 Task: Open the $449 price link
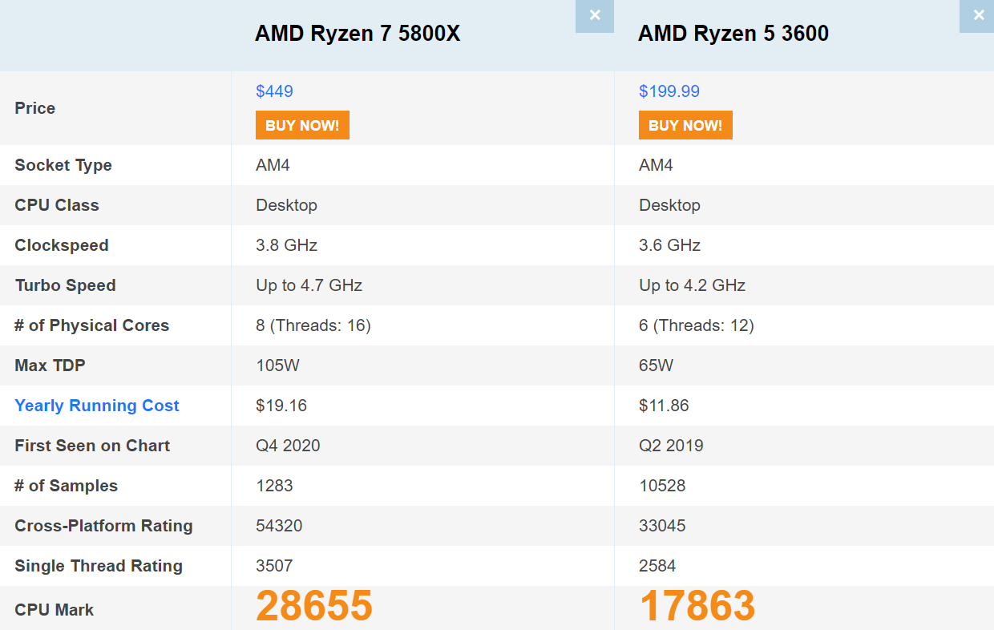274,91
